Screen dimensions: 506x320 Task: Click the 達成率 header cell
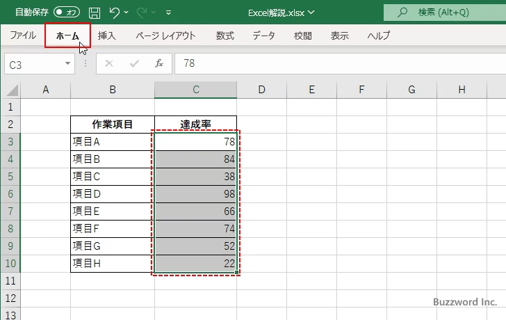(195, 125)
